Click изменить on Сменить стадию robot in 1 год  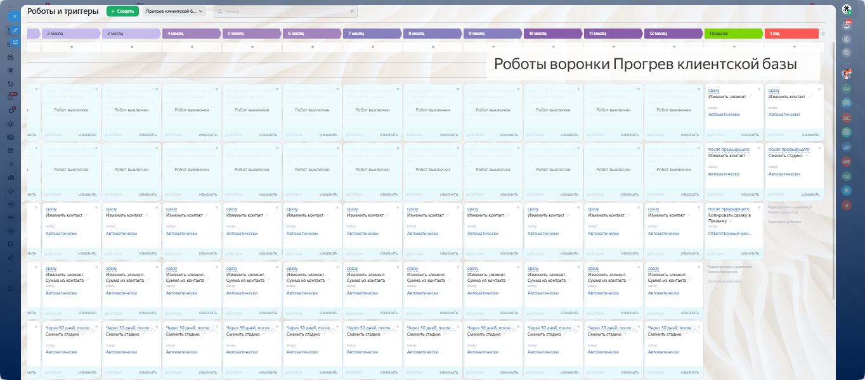810,194
